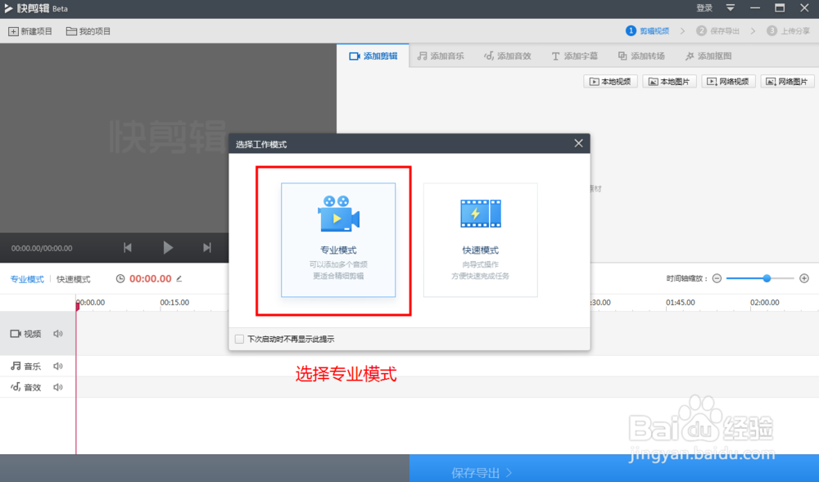This screenshot has width=819, height=482.
Task: Mute the 音乐 track speaker
Action: pyautogui.click(x=58, y=366)
